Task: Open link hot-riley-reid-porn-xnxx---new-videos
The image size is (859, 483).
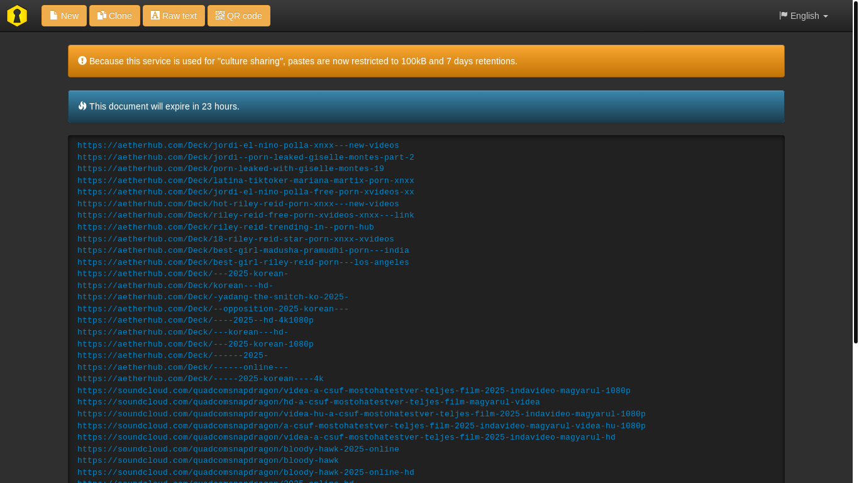Action: [x=238, y=204]
